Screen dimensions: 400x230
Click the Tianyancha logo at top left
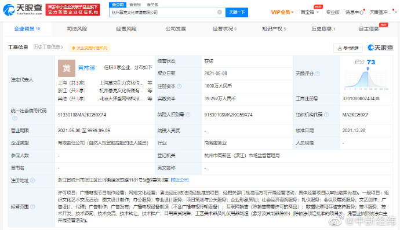pos(23,9)
